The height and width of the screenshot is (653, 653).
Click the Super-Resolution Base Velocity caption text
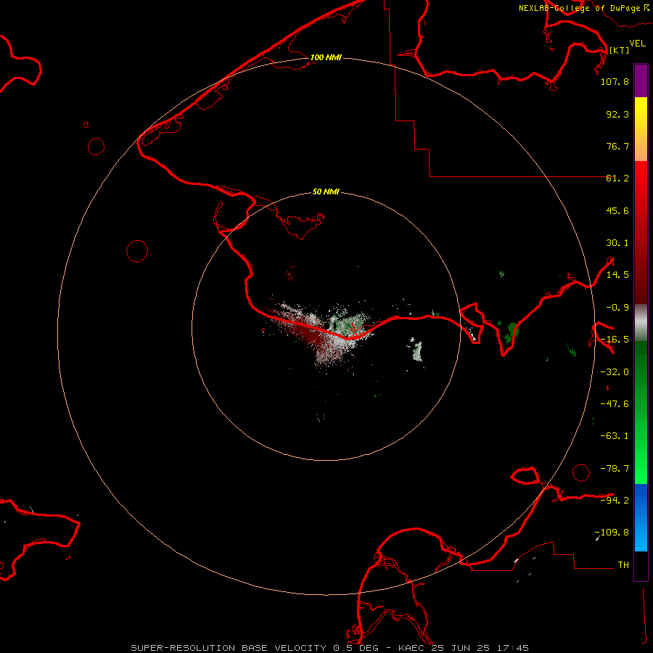(x=330, y=648)
